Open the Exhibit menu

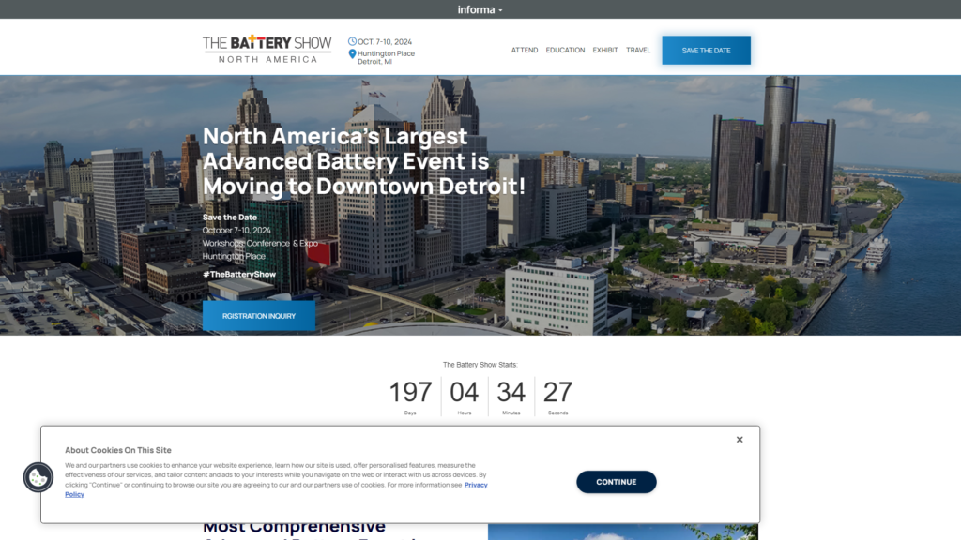tap(605, 51)
